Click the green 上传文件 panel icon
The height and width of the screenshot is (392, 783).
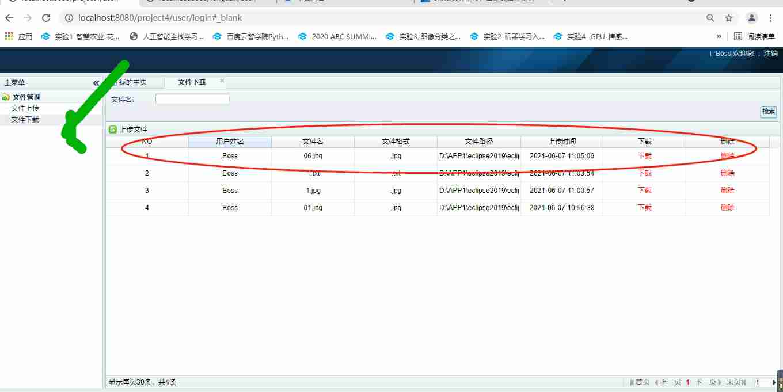tap(113, 130)
